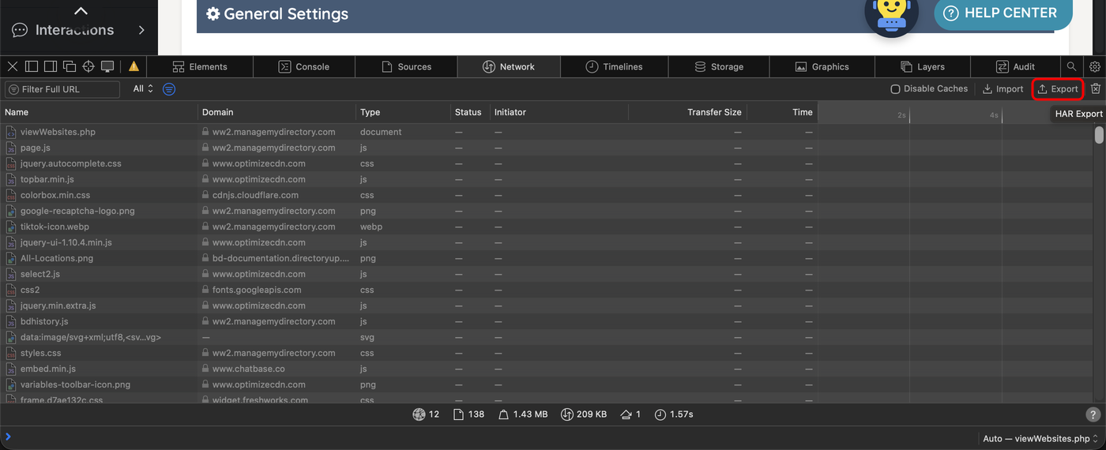This screenshot has height=450, width=1106.
Task: Sort by the Type column header
Action: point(403,112)
